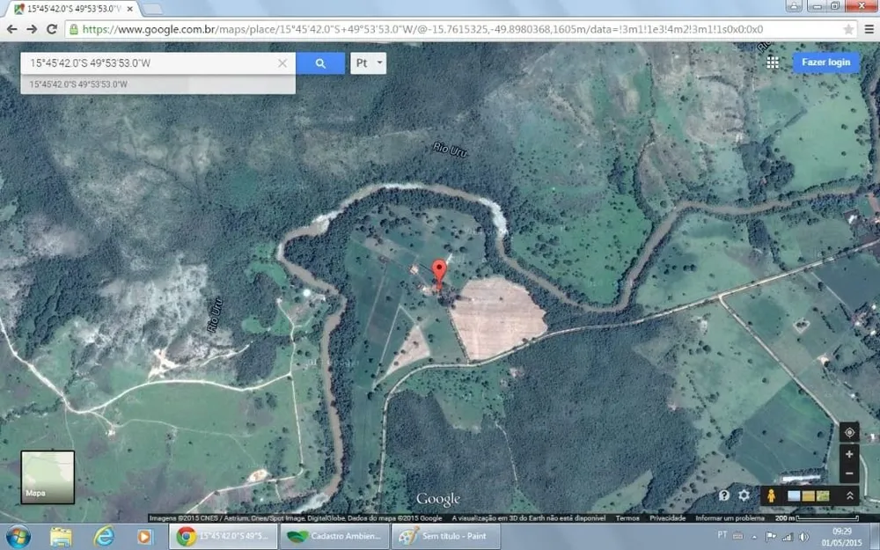This screenshot has height=550, width=880.
Task: Go back with browser back arrow
Action: click(x=11, y=30)
